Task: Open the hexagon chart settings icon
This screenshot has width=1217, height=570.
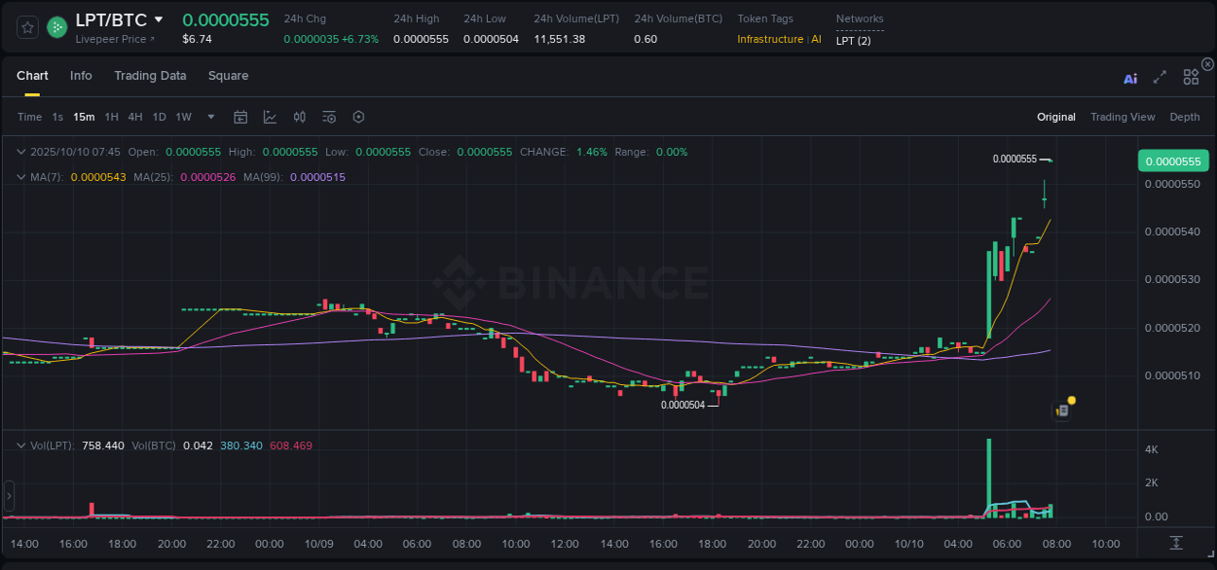Action: [358, 116]
